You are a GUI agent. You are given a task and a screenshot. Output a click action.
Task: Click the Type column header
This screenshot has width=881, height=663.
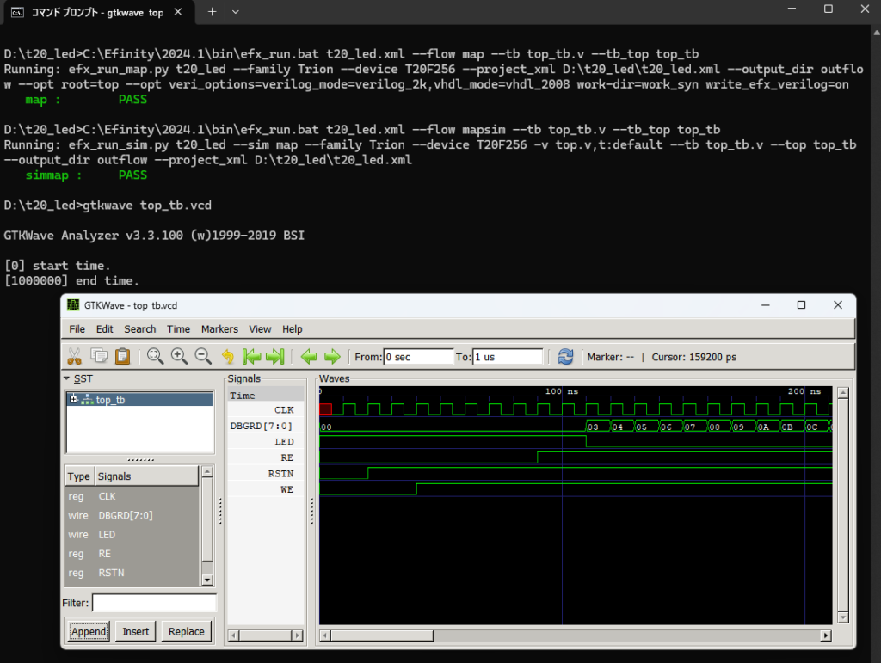point(79,476)
